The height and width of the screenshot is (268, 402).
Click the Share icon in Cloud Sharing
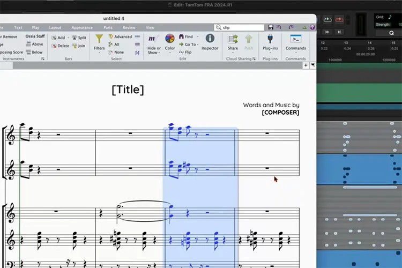pos(233,39)
